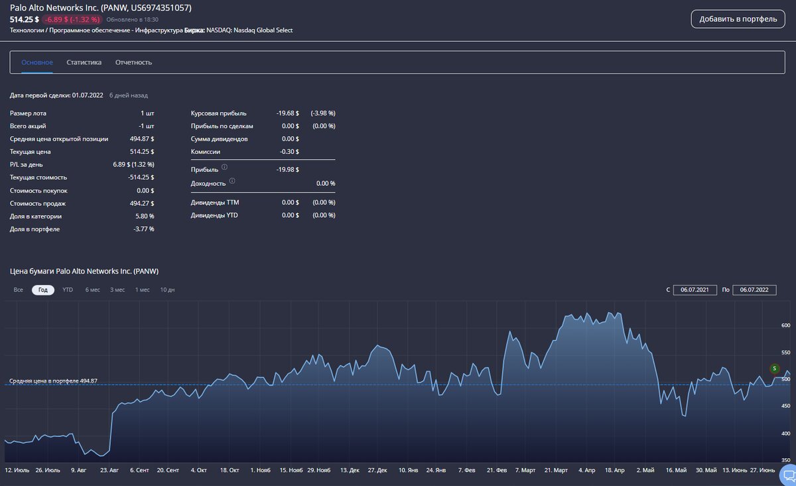Select the YTD chart period
Viewport: 796px width, 486px height.
tap(68, 290)
